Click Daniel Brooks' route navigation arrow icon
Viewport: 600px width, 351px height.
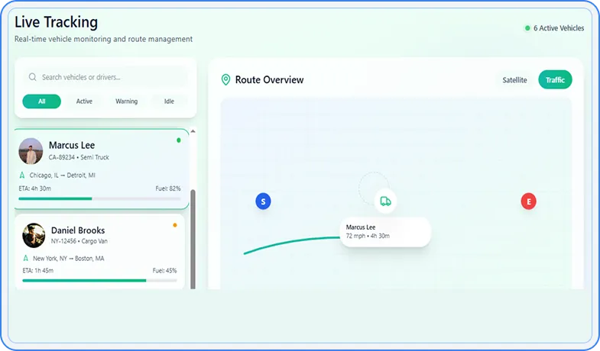25,259
